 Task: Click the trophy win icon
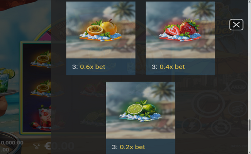(37, 146)
